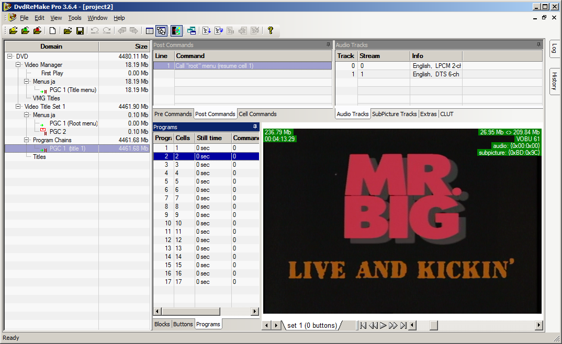The height and width of the screenshot is (344, 562).
Task: Toggle the cascading windows layout icon
Action: pos(161,31)
